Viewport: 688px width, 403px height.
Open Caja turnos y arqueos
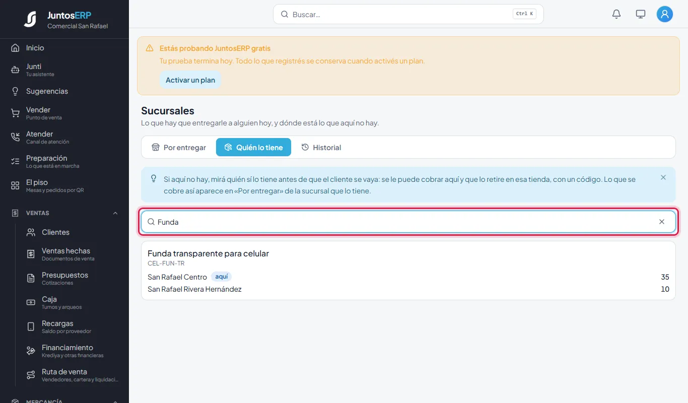[72, 302]
